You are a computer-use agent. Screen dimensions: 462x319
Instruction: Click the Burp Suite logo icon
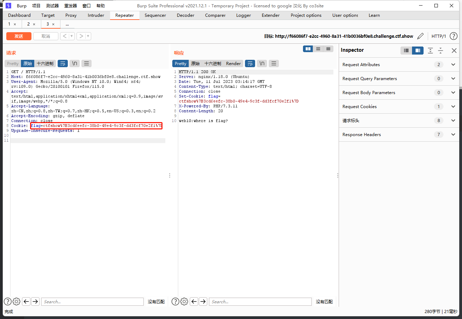(x=8, y=6)
